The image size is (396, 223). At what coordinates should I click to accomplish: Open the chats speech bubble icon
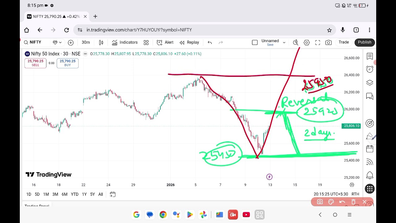(x=370, y=96)
